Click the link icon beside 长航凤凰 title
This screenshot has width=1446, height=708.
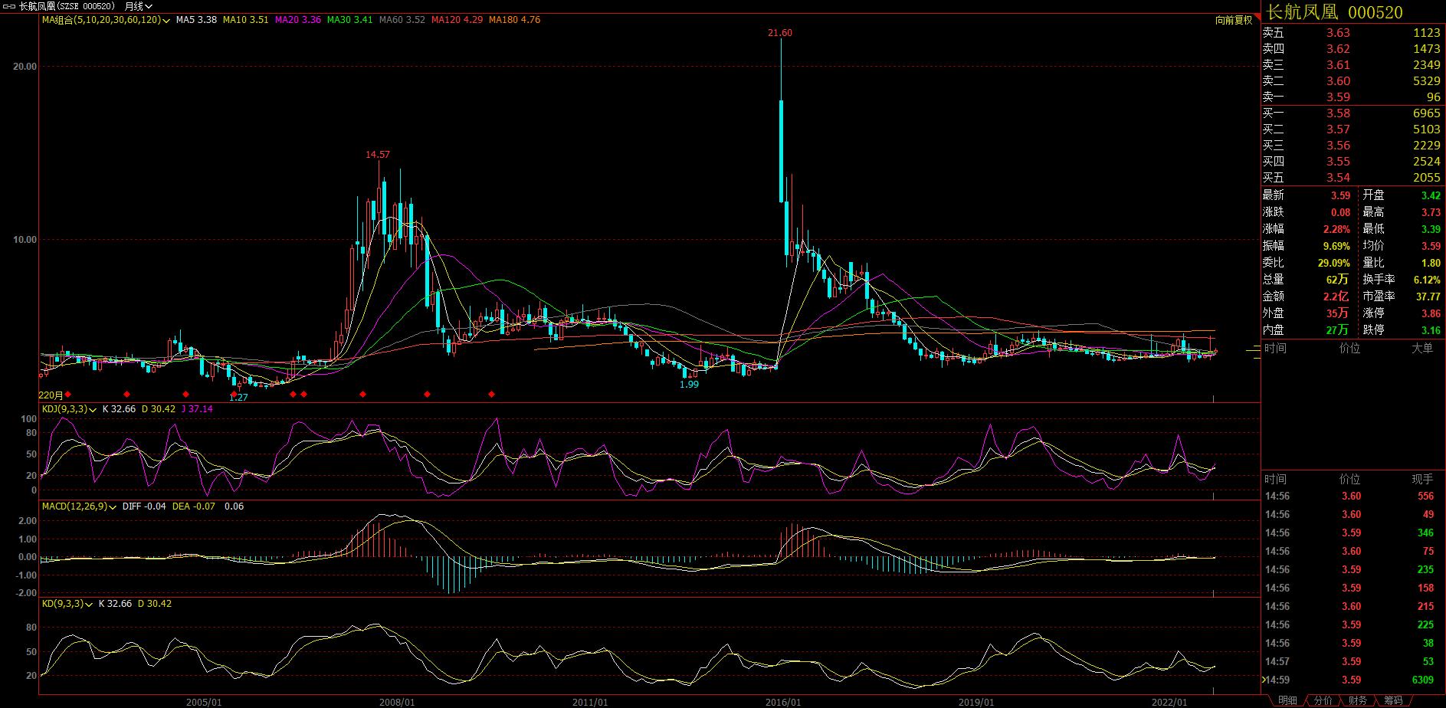point(10,6)
